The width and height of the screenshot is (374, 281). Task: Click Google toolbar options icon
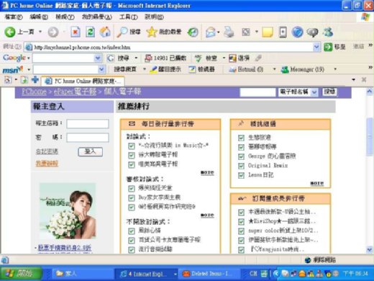[x=232, y=58]
